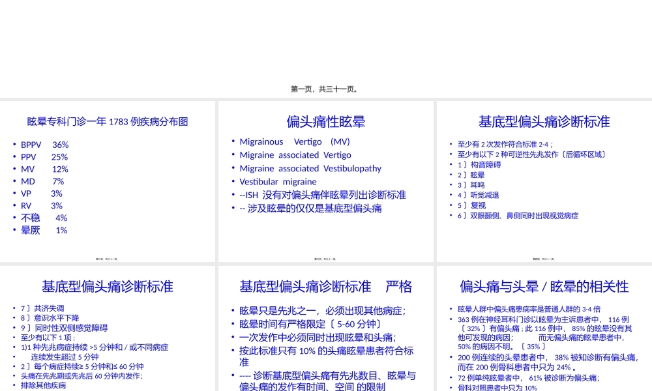Click the line 'Vestibular migraine'

[278, 182]
